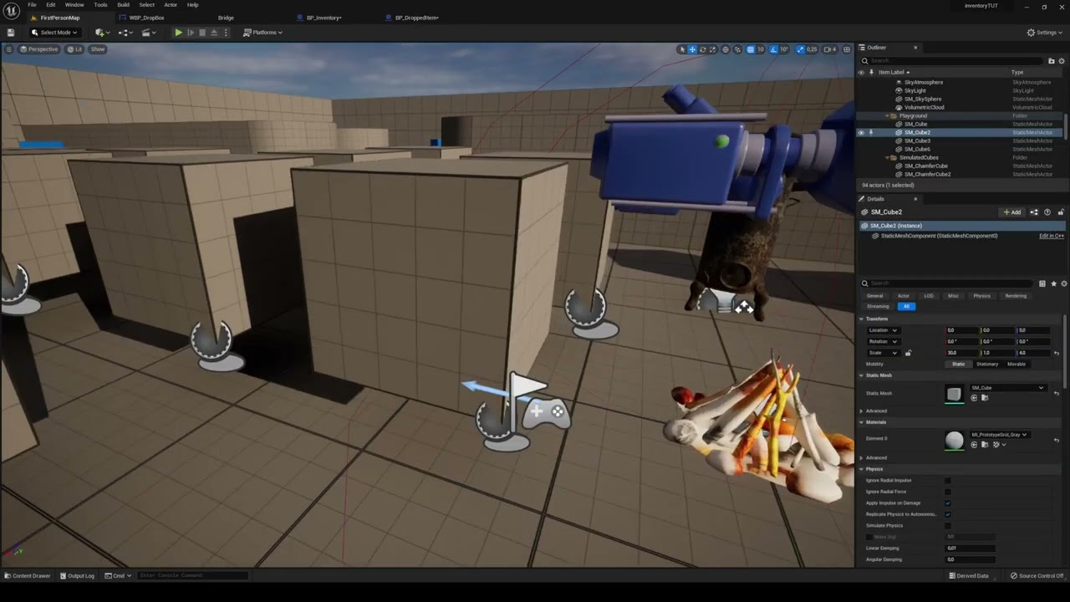
Task: Set Mobility to Stationary
Action: click(x=987, y=364)
